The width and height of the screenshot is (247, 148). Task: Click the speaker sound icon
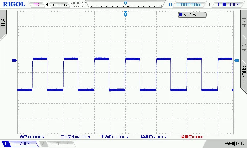tap(233, 143)
